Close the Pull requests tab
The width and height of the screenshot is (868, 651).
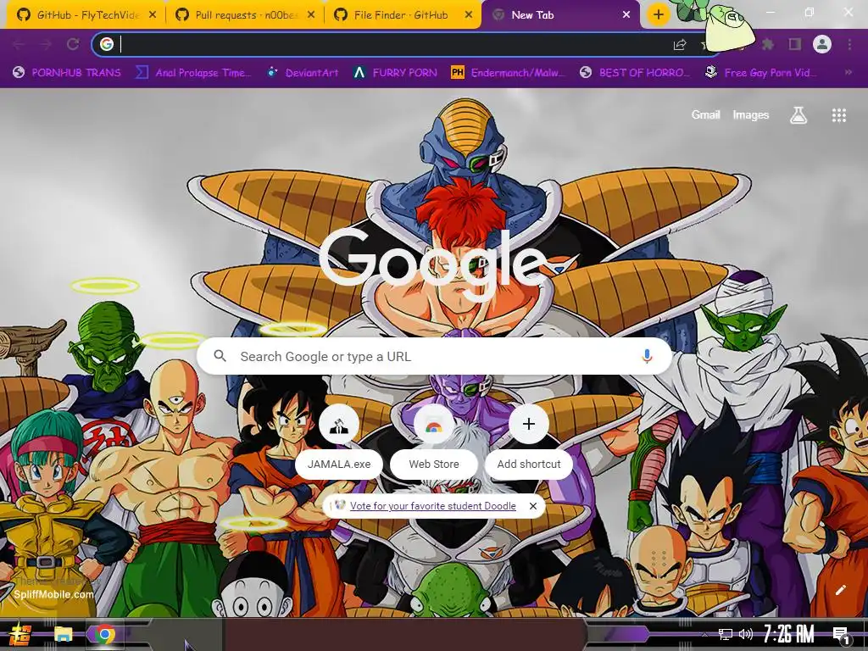click(311, 15)
